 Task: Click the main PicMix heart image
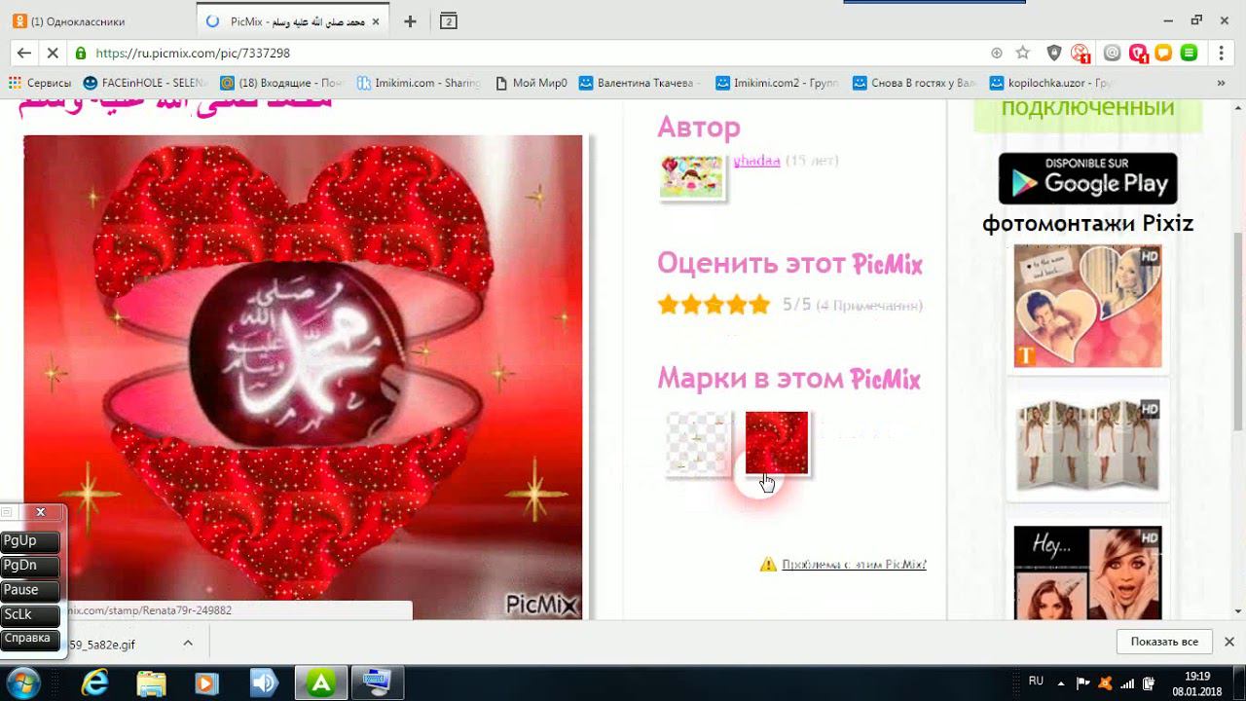pos(303,377)
